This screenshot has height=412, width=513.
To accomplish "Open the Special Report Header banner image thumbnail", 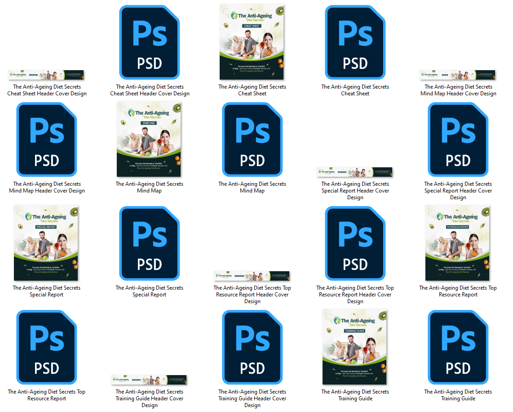I will (x=355, y=172).
